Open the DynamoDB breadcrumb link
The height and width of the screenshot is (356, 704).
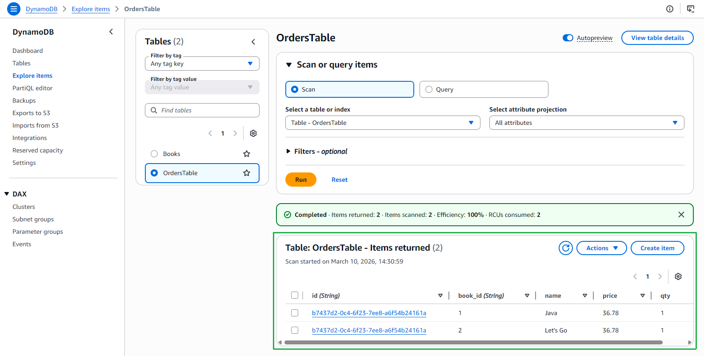42,9
